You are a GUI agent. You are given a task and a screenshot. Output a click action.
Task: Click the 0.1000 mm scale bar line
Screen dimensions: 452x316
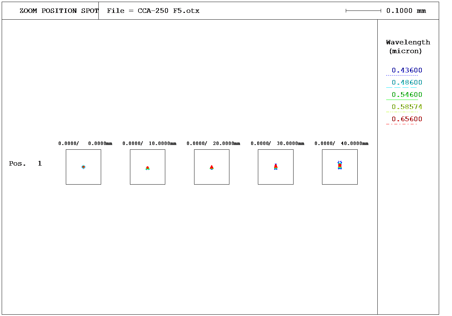(363, 11)
